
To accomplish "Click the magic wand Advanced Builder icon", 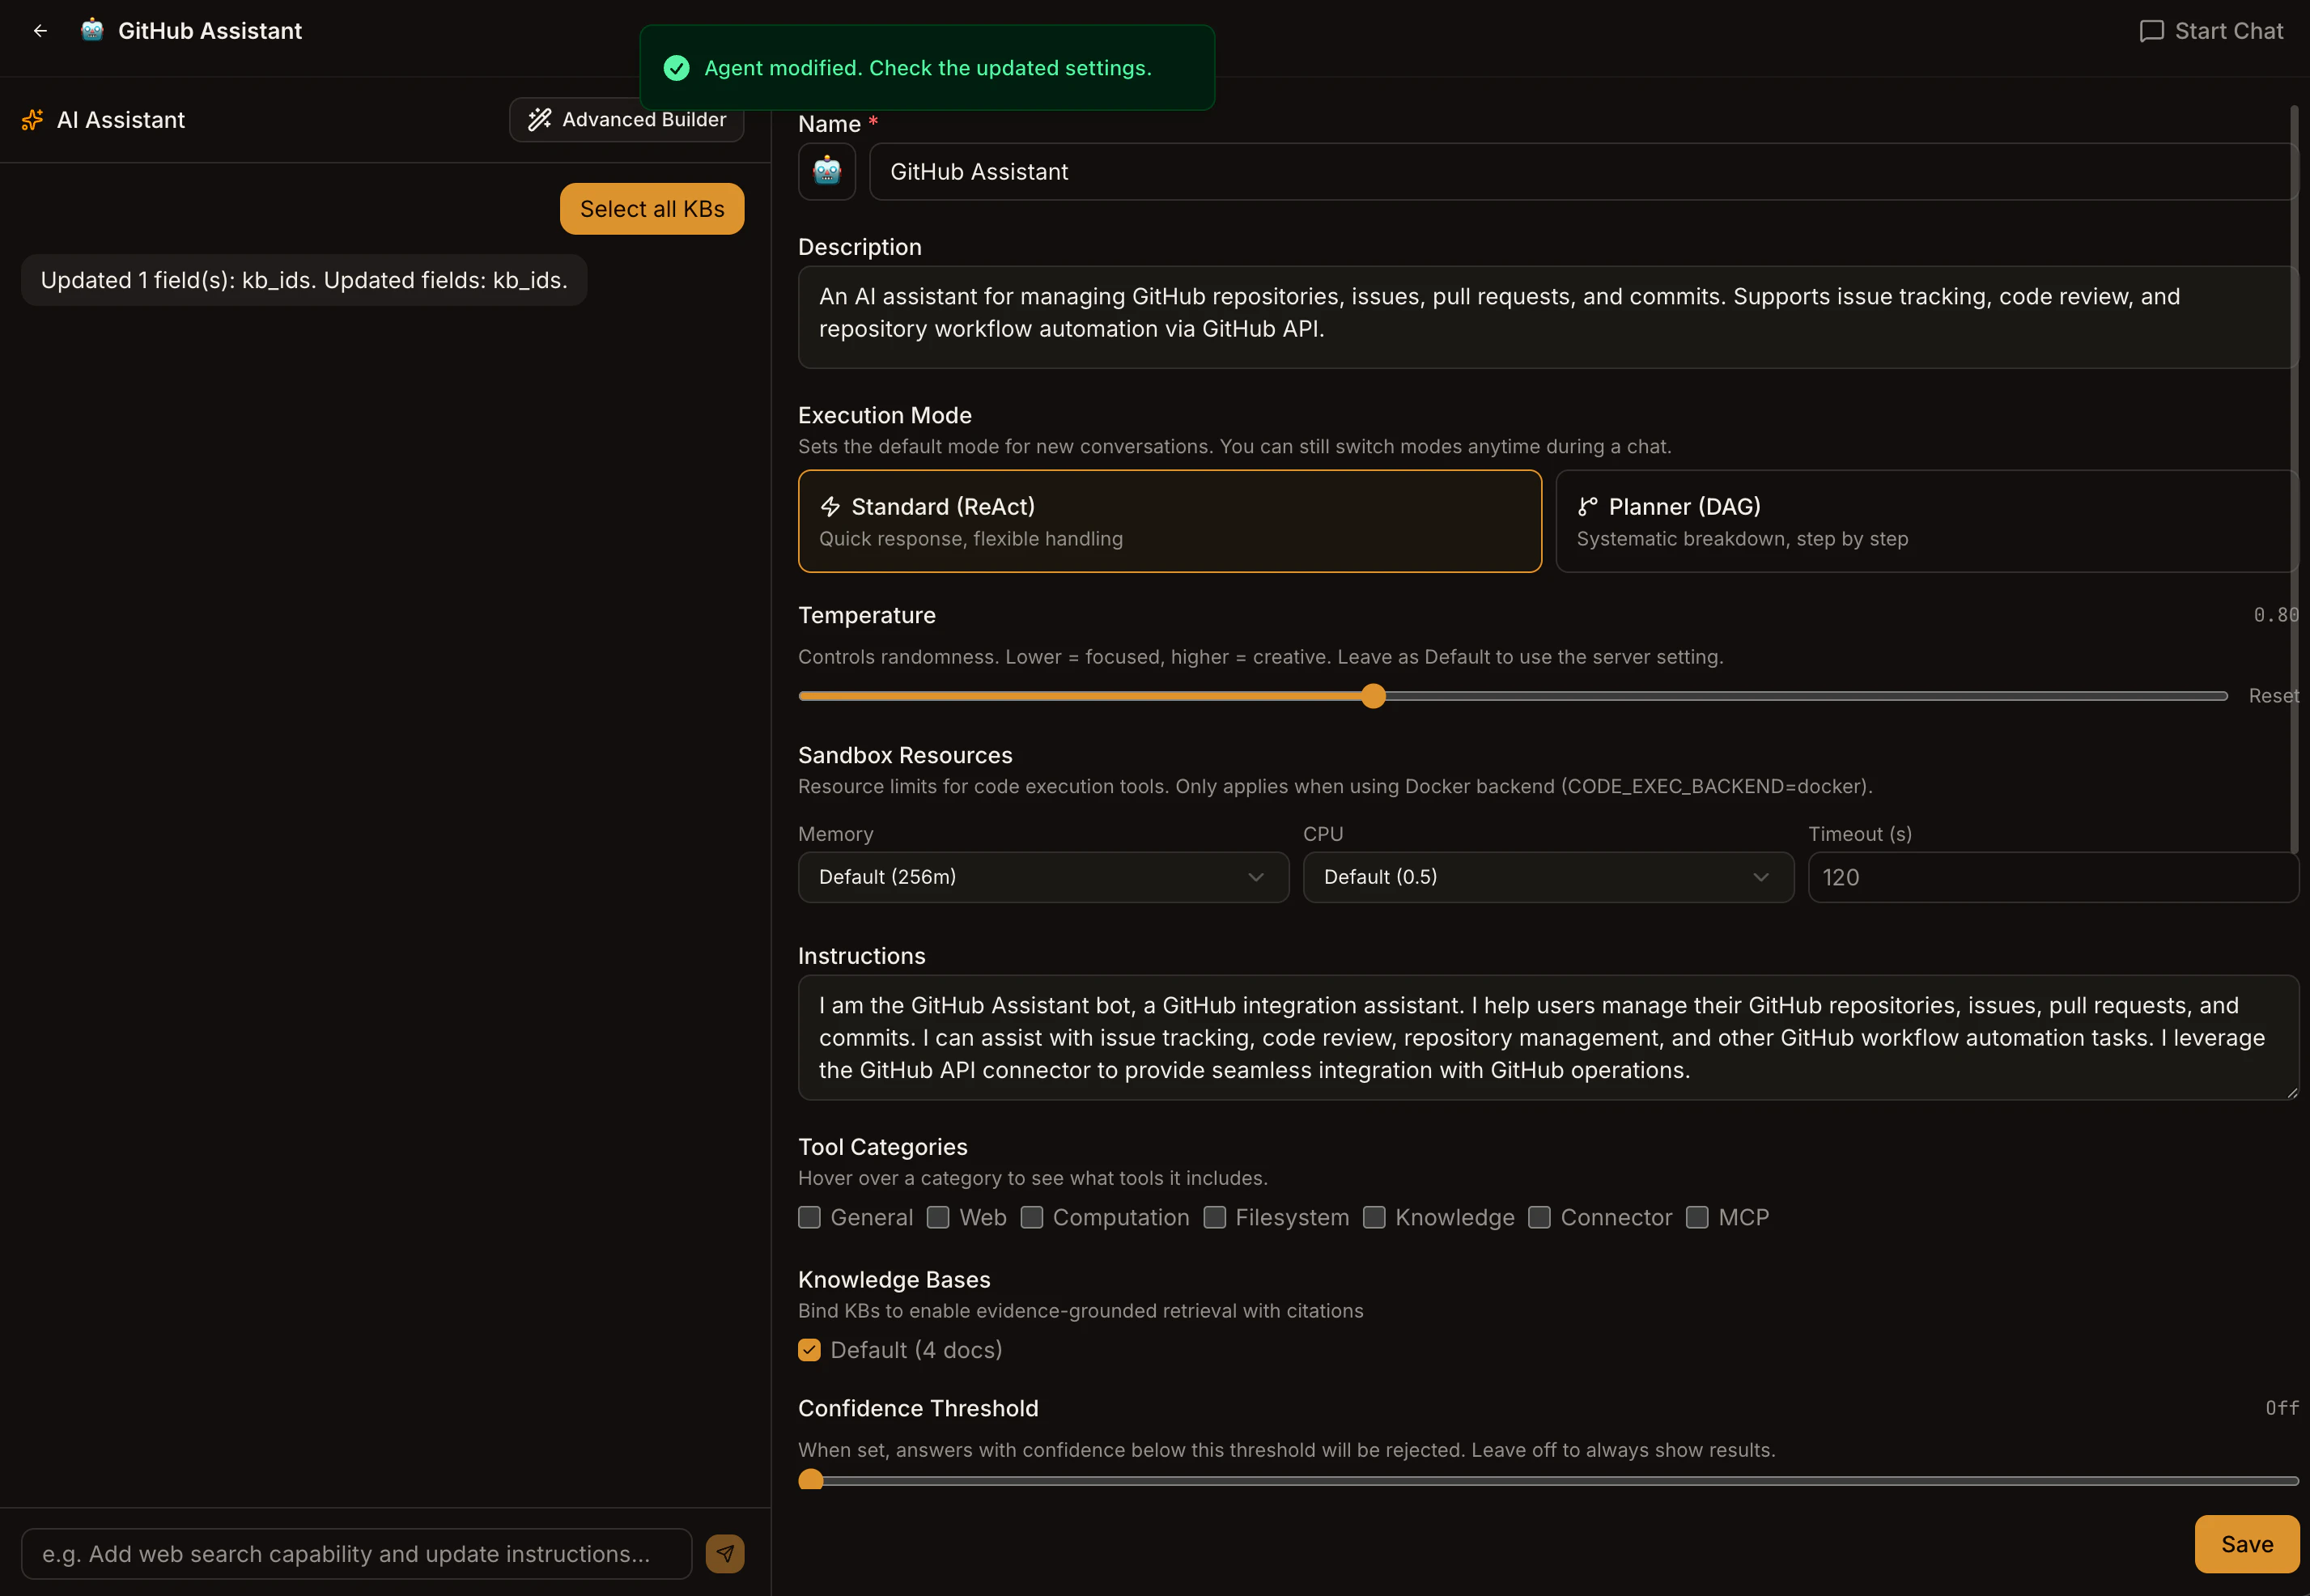I will [539, 119].
